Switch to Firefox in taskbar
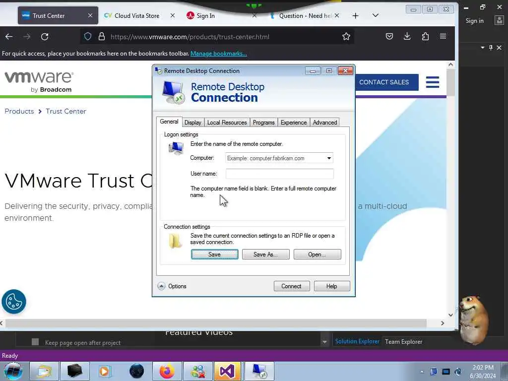This screenshot has height=381, width=508. tap(167, 371)
